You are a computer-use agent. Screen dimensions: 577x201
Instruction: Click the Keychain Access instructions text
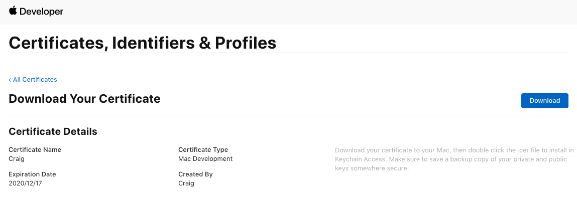coord(454,159)
